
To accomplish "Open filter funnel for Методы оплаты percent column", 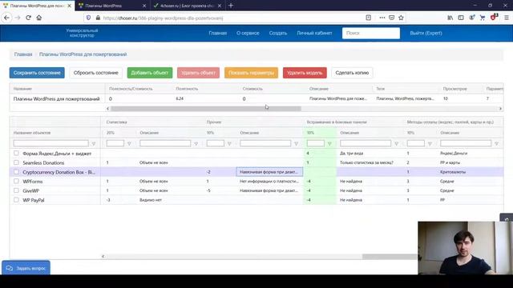I will pos(430,144).
